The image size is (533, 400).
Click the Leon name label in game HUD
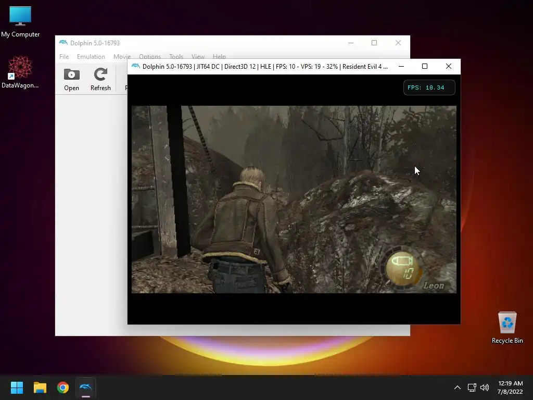click(x=434, y=285)
